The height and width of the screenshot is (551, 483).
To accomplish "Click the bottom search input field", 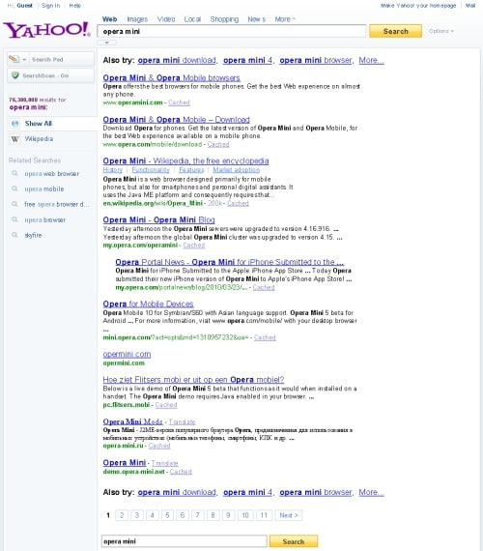I will coord(185,541).
